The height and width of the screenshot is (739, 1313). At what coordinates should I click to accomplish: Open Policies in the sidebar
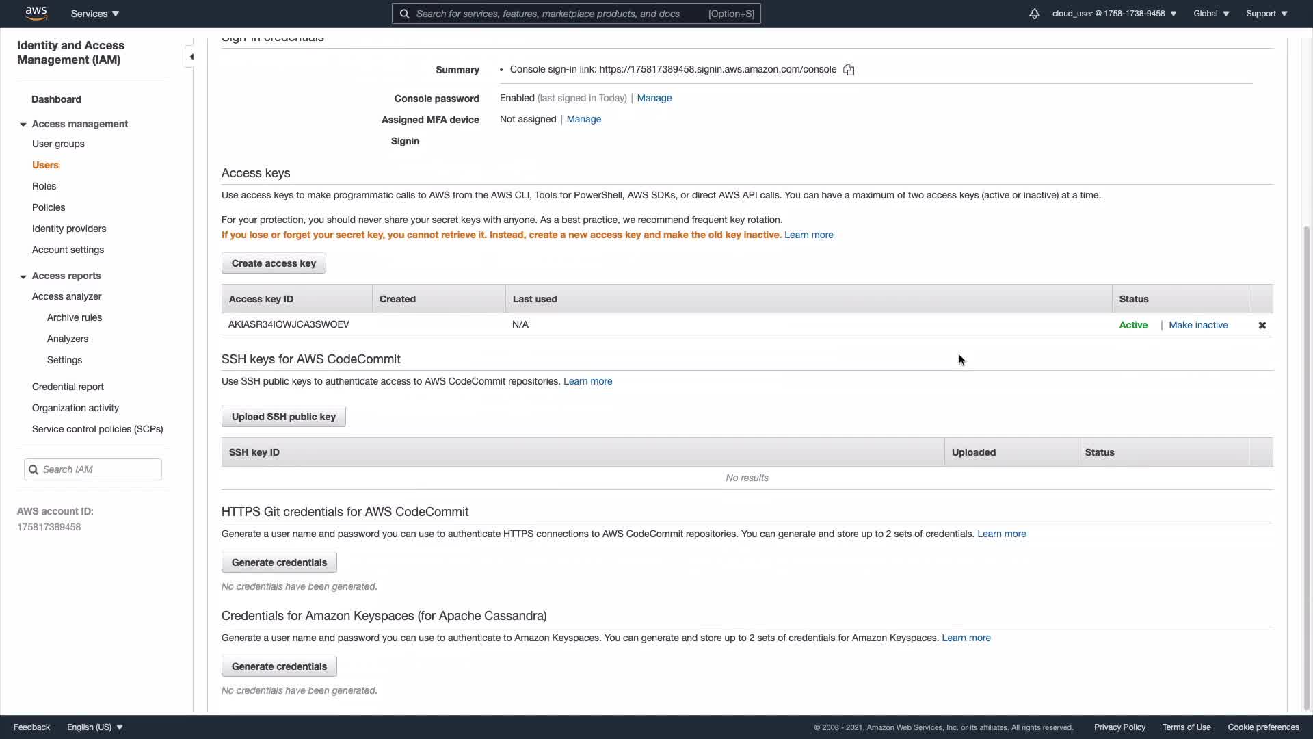49,207
